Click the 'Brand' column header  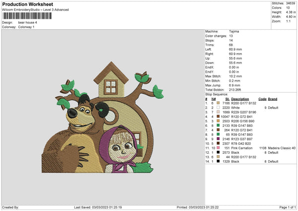click(x=273, y=99)
